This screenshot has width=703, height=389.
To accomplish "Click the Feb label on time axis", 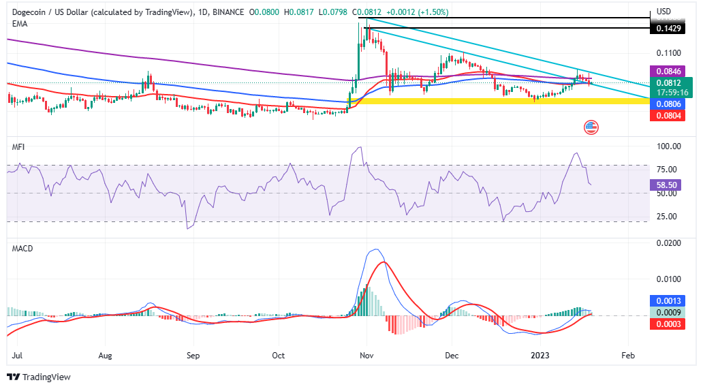I will 628,356.
